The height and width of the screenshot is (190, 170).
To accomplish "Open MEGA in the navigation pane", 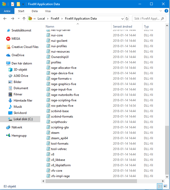I will click(16, 38).
